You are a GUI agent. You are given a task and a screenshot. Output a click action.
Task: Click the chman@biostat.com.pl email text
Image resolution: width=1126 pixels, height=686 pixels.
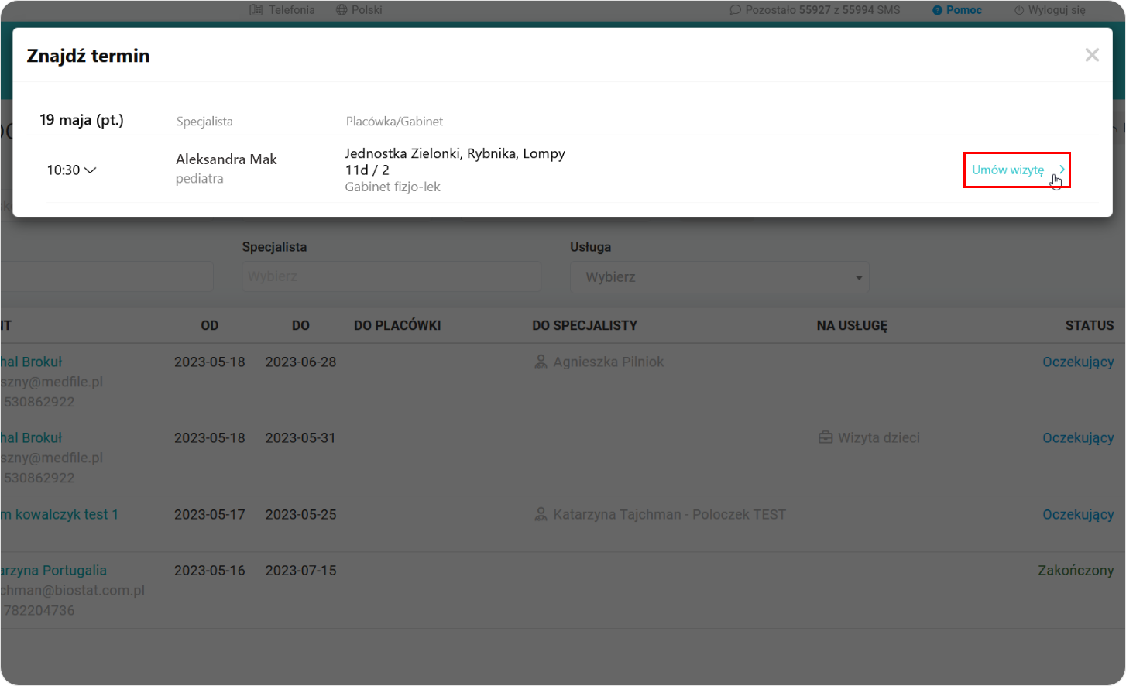(x=73, y=590)
